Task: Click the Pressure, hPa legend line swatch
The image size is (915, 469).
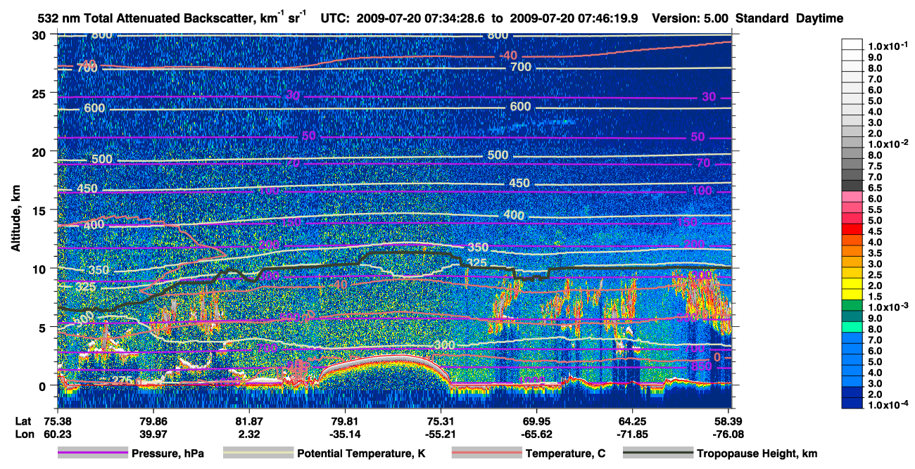Action: tap(93, 454)
